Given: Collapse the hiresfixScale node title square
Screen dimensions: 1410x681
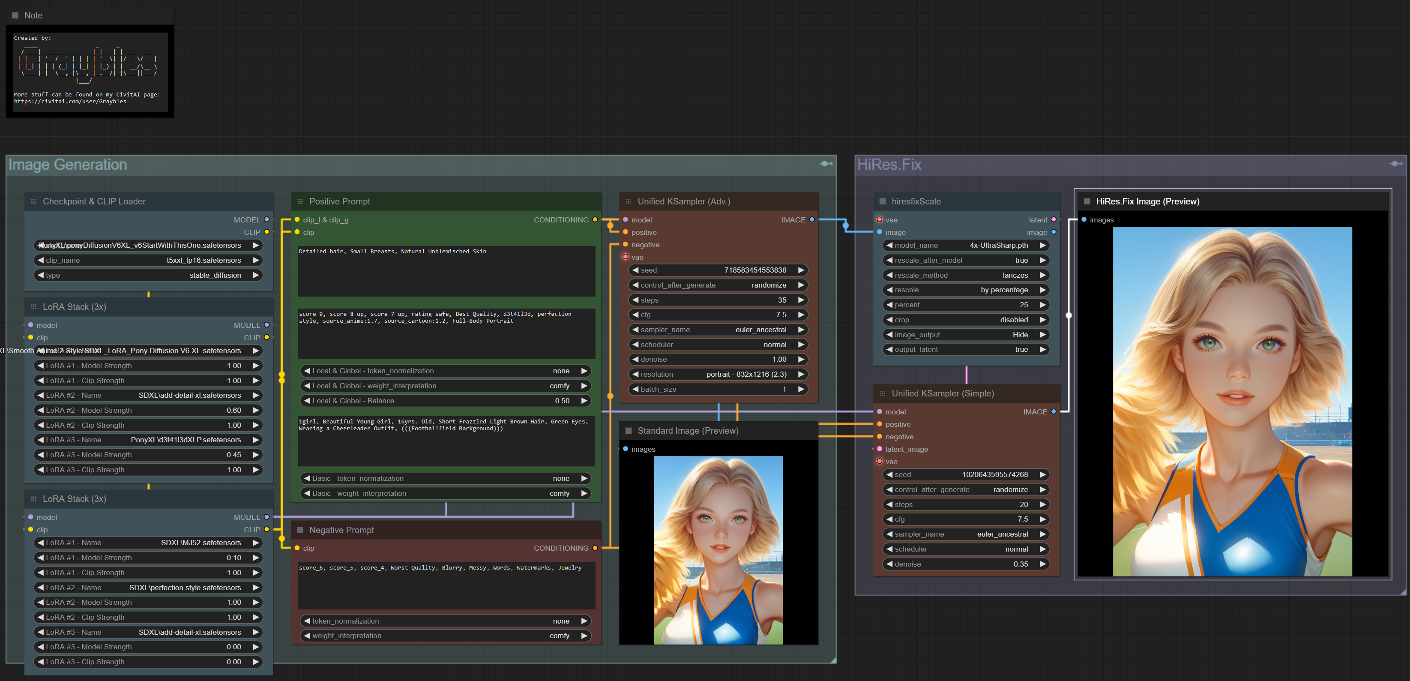Looking at the screenshot, I should 882,201.
